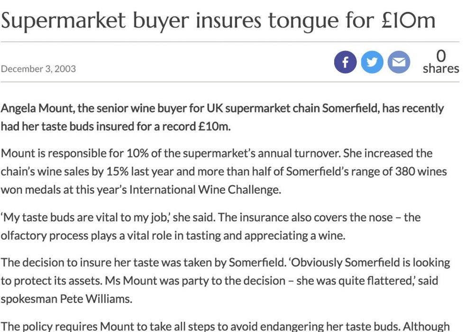
Task: Email the article using envelope icon
Action: click(399, 62)
